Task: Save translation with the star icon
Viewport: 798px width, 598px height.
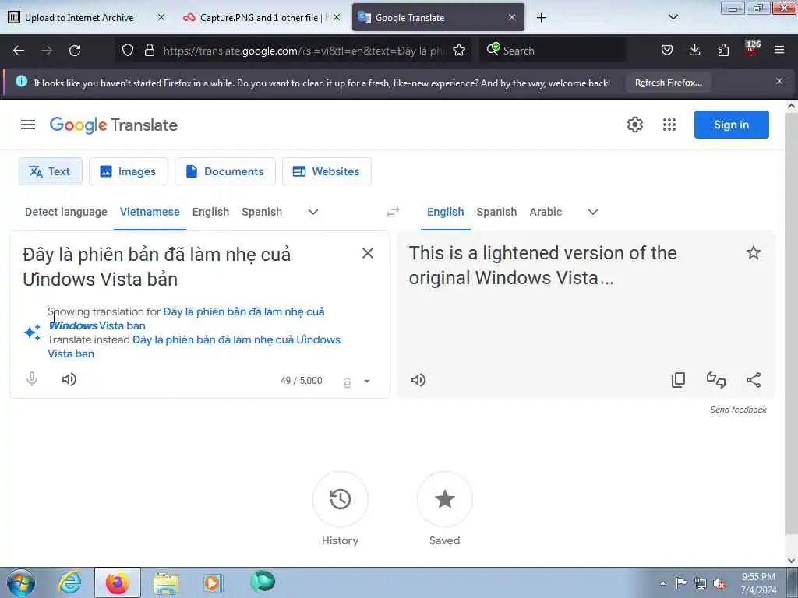Action: (x=754, y=253)
